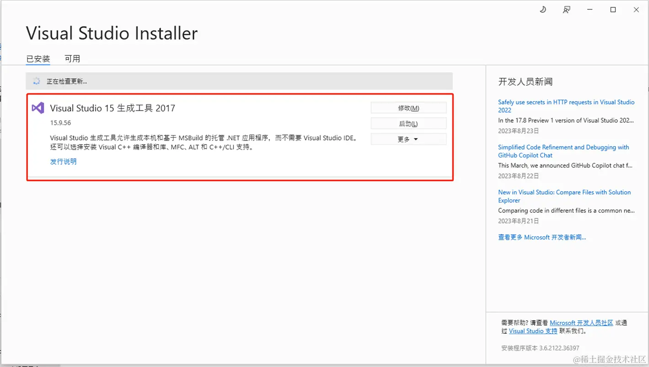This screenshot has width=649, height=367.
Task: Switch to the 已安装 tab
Action: 38,59
